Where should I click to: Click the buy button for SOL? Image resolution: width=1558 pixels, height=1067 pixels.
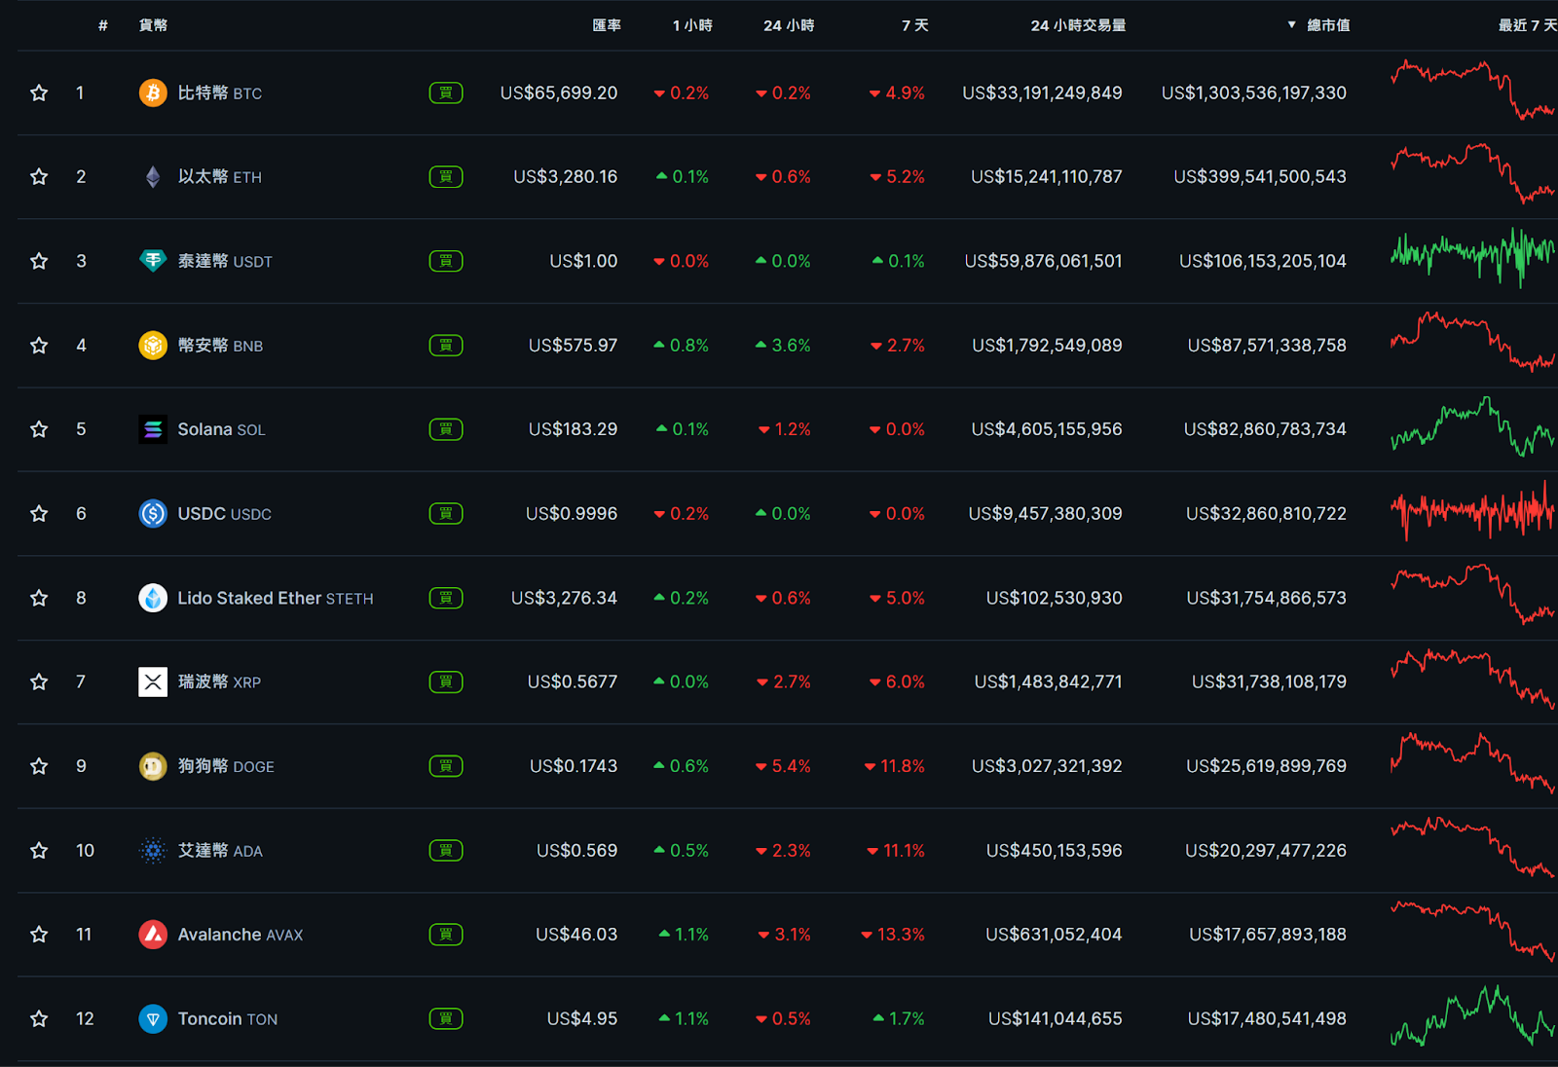point(446,429)
